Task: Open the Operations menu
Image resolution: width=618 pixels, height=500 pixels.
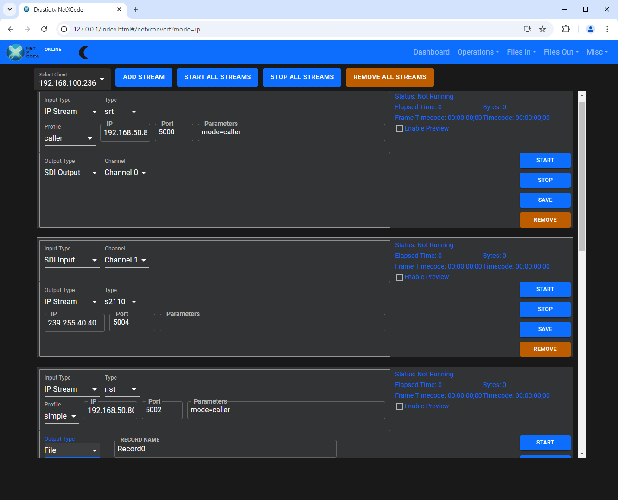Action: (478, 52)
